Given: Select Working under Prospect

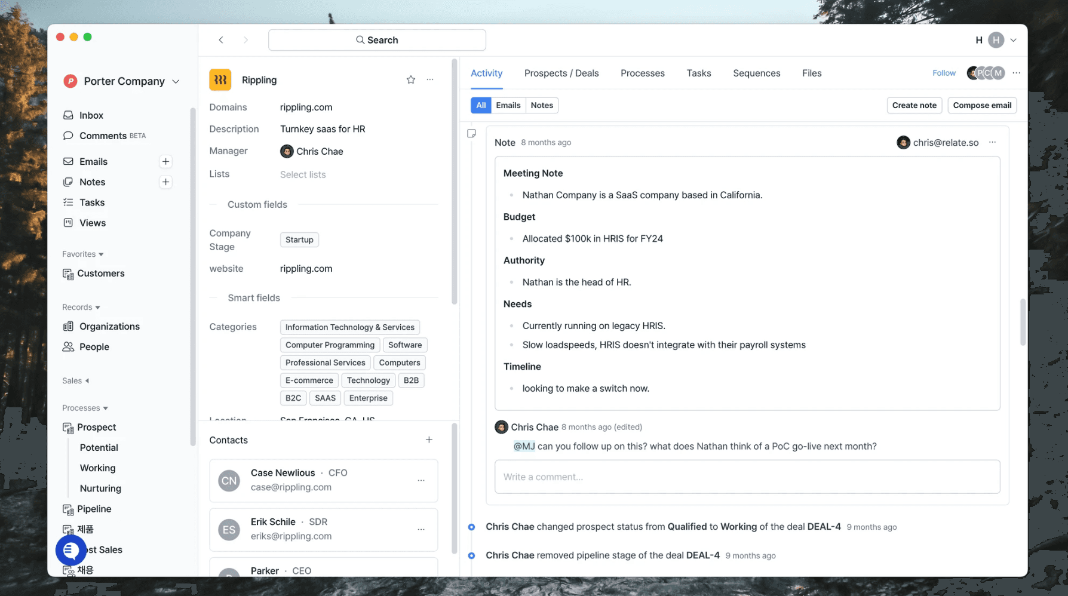Looking at the screenshot, I should tap(97, 468).
